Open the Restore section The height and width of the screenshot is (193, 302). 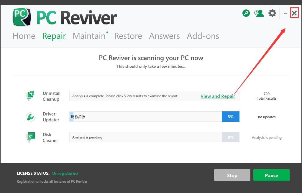pyautogui.click(x=128, y=36)
